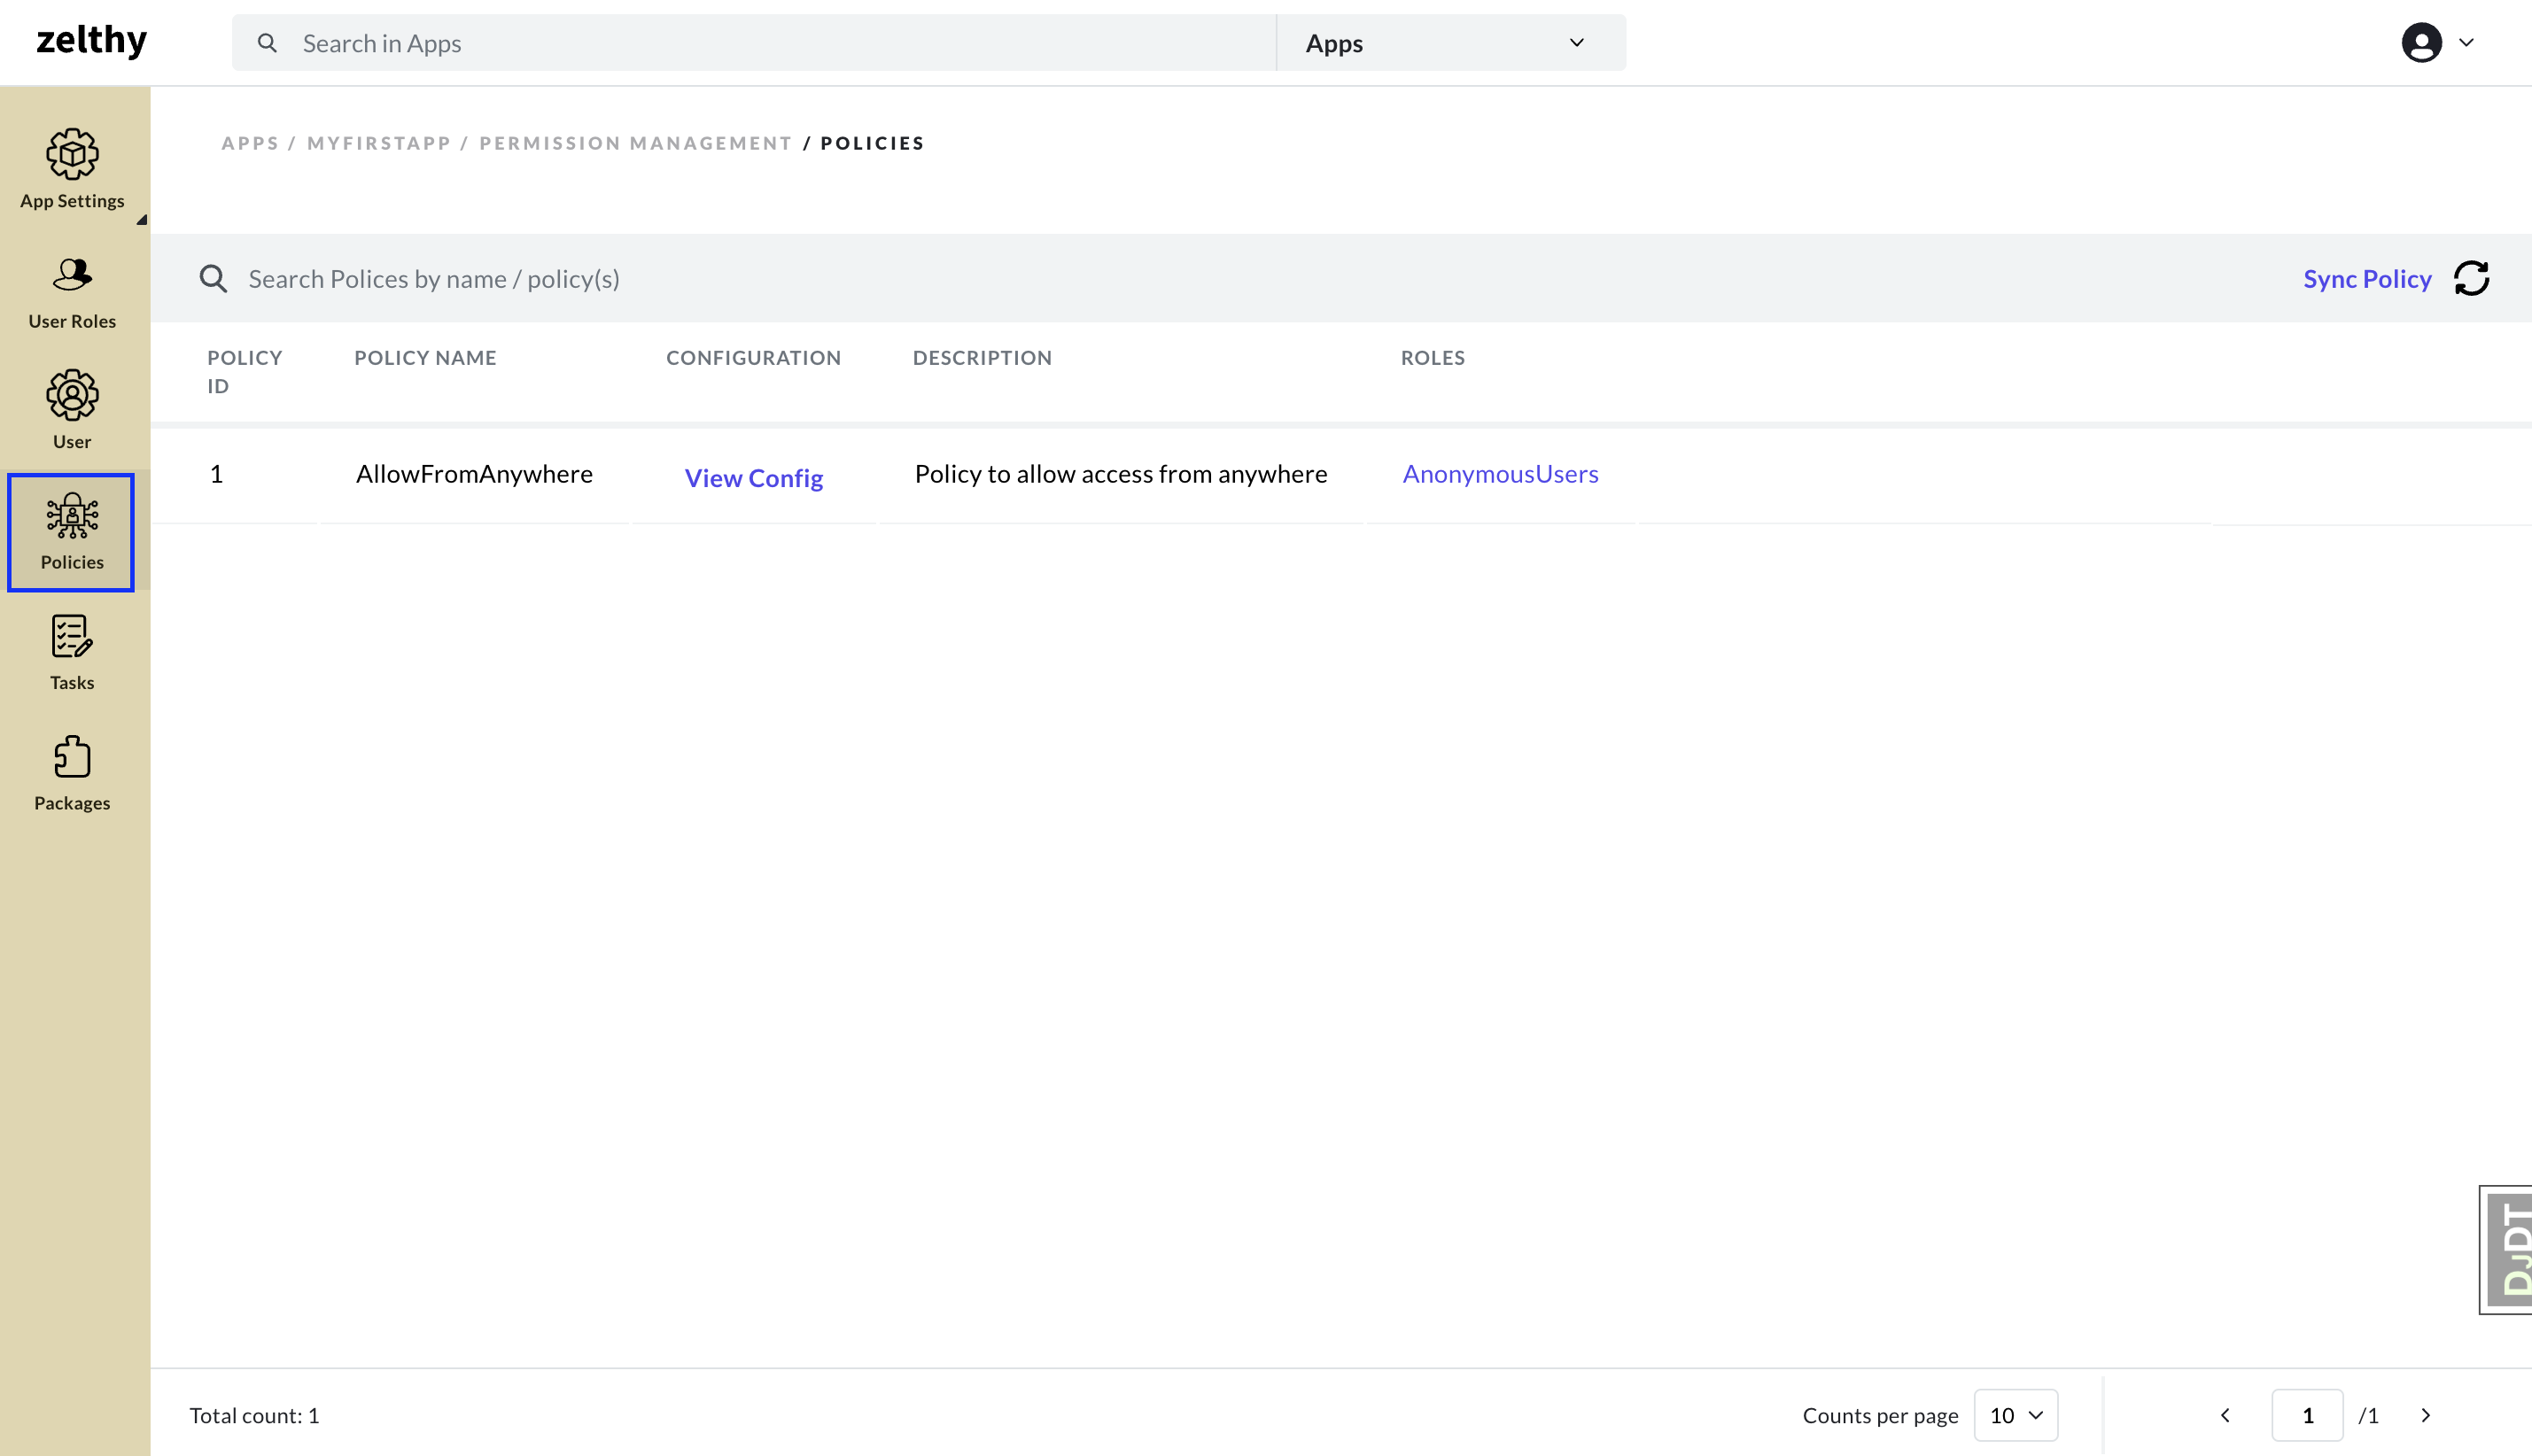The width and height of the screenshot is (2532, 1456).
Task: Open the Tasks section
Action: coord(72,652)
